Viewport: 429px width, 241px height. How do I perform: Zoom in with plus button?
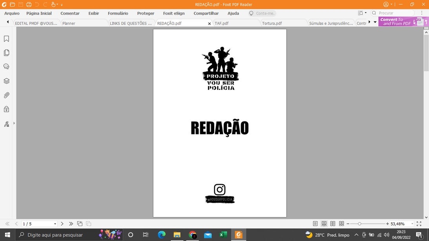pos(387,224)
